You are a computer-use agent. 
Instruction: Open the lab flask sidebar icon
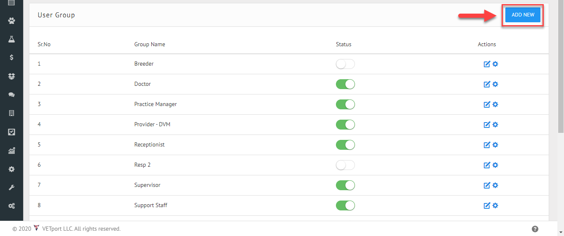pos(12,39)
